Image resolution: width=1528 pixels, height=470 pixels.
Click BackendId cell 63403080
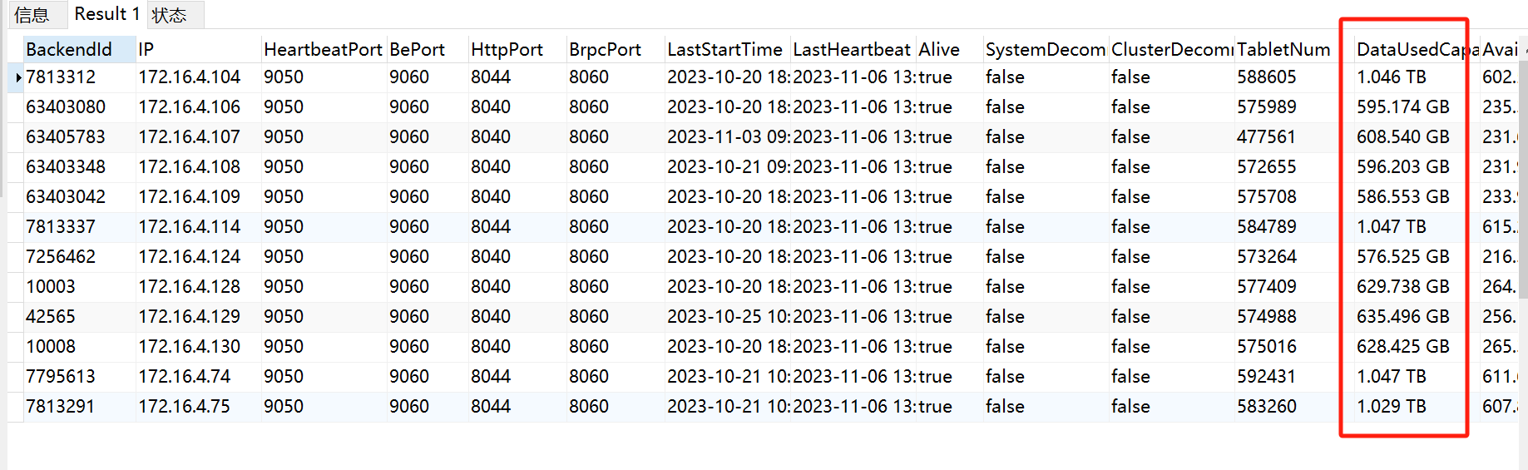click(x=66, y=107)
